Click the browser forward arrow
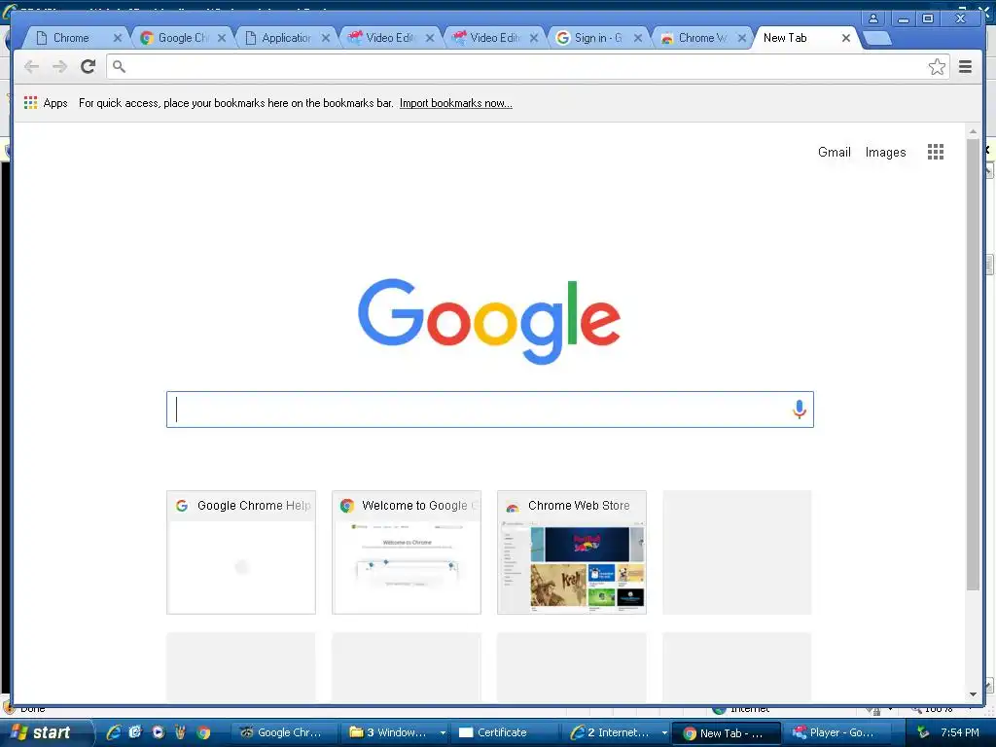 coord(59,66)
